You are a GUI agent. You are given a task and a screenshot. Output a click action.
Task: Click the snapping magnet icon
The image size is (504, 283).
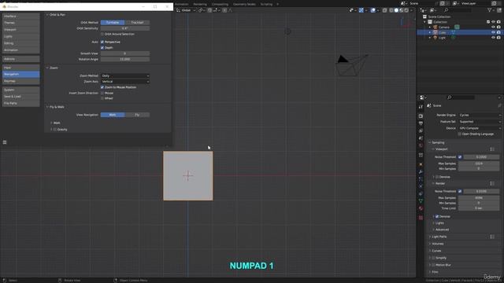coord(209,10)
